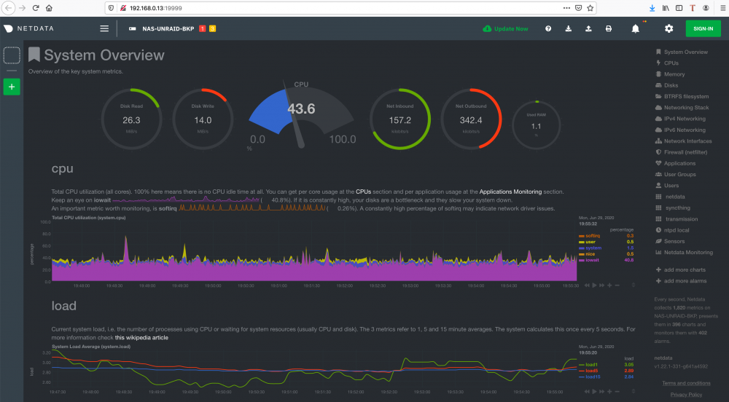Open the this wikipedia article link
The width and height of the screenshot is (729, 402).
click(141, 337)
